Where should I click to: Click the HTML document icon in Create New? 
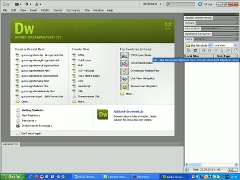[74, 55]
